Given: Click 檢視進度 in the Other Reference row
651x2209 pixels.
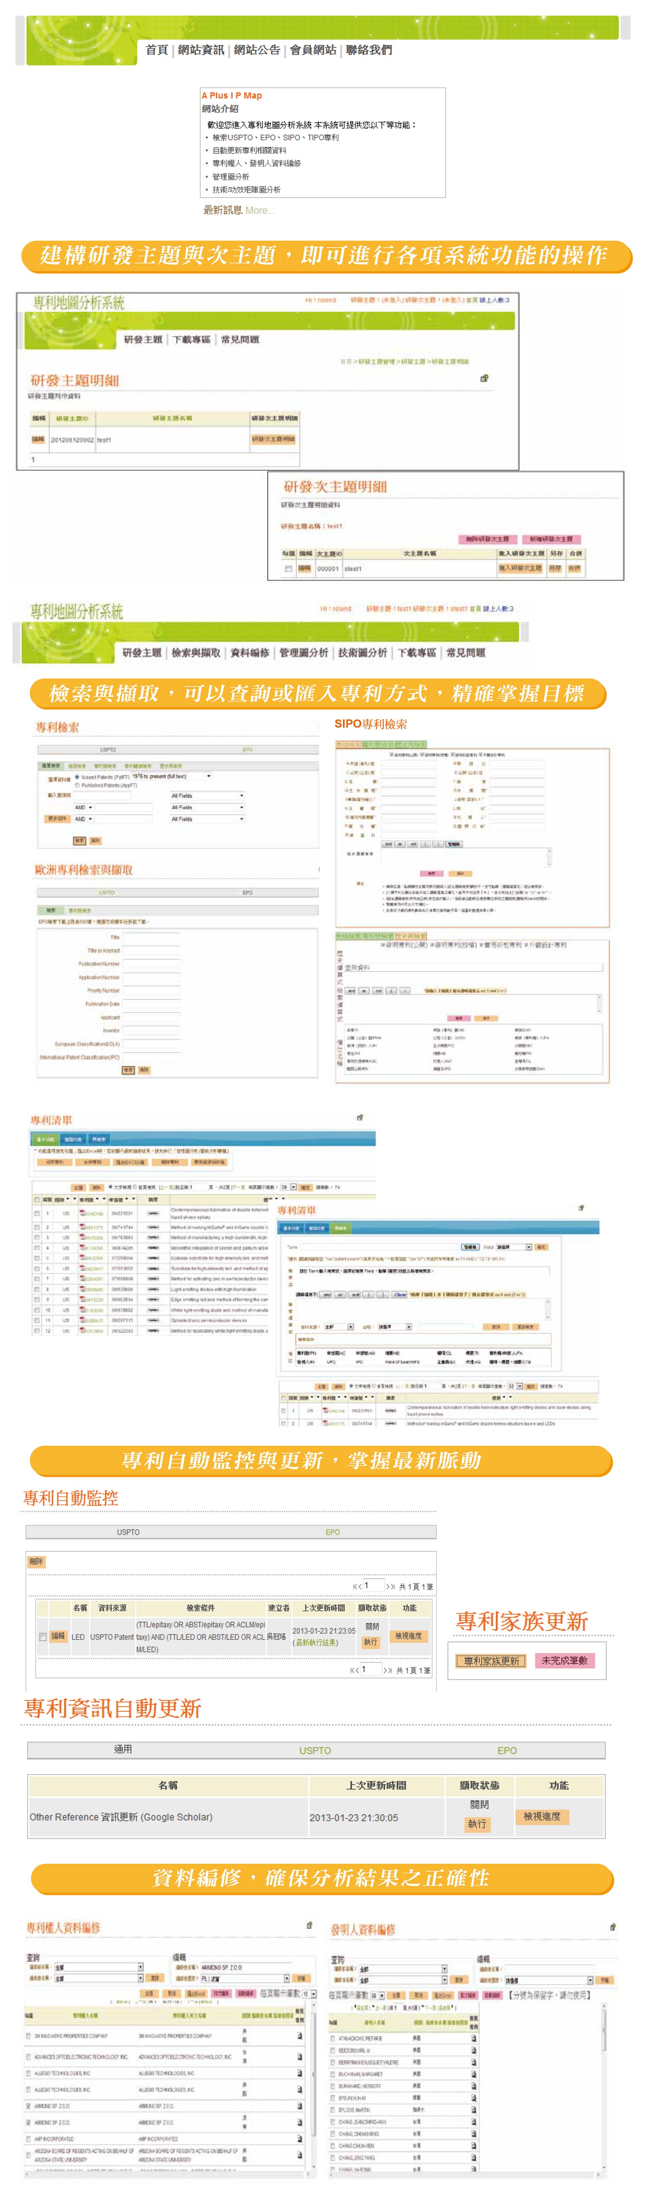Looking at the screenshot, I should [x=542, y=1816].
